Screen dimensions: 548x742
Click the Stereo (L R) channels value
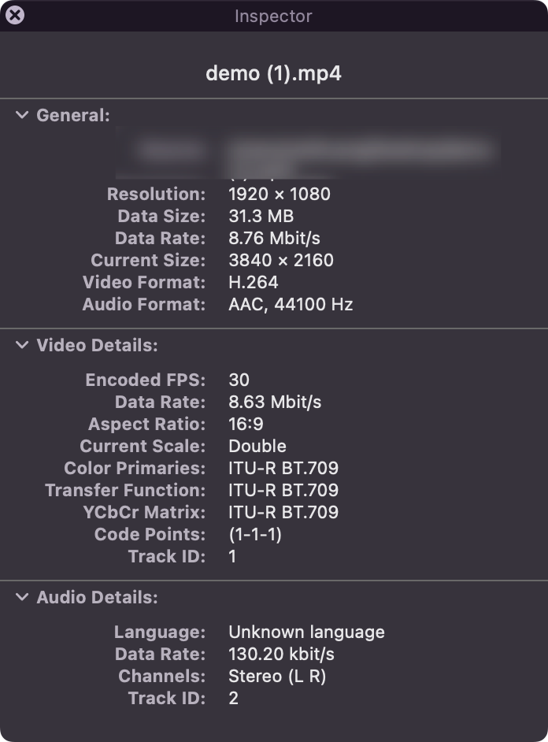coord(277,676)
